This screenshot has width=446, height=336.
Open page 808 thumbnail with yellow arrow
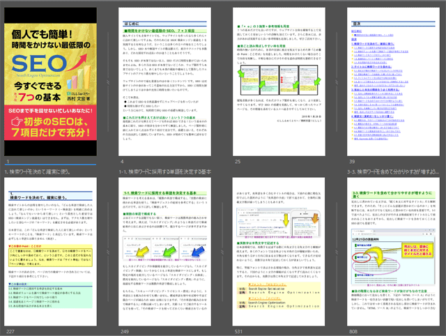coord(393,252)
